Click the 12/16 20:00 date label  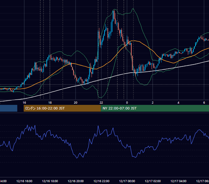(x=76, y=181)
